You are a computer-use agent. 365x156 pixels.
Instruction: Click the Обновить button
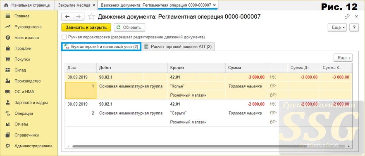pos(129,27)
